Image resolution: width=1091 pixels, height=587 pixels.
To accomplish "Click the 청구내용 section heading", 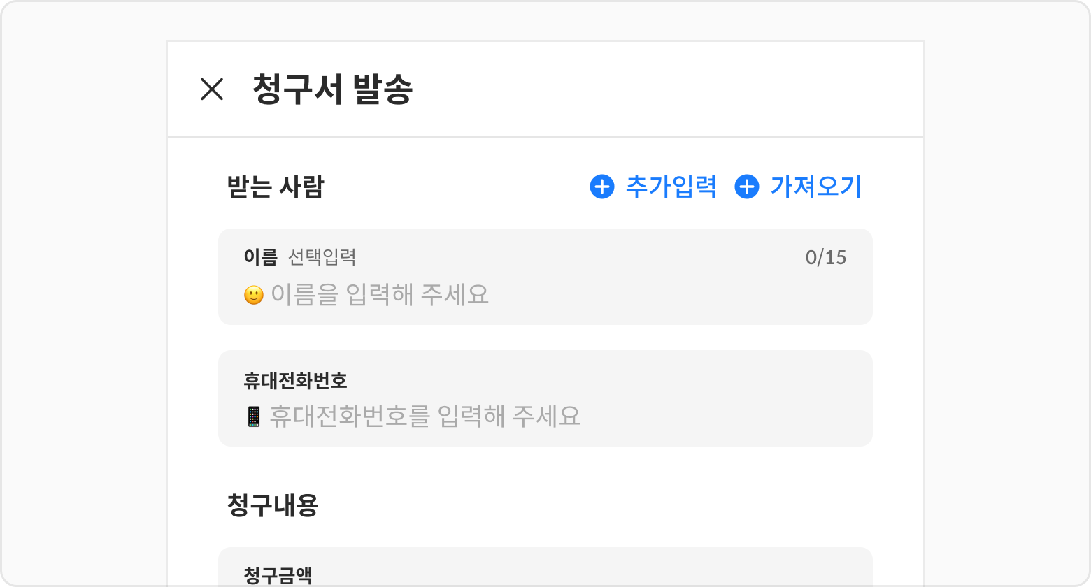I will [x=273, y=505].
